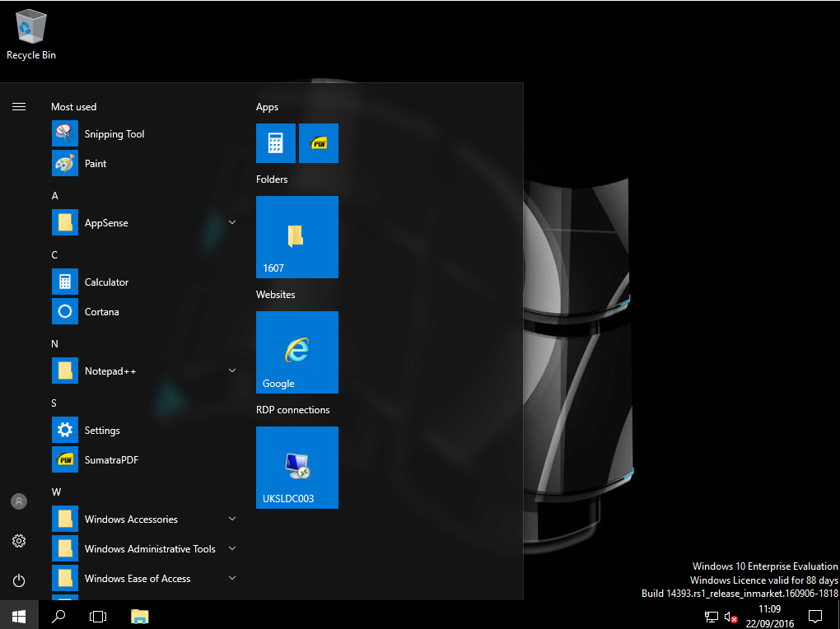Image resolution: width=840 pixels, height=629 pixels.
Task: Click the Most used heading
Action: point(74,107)
